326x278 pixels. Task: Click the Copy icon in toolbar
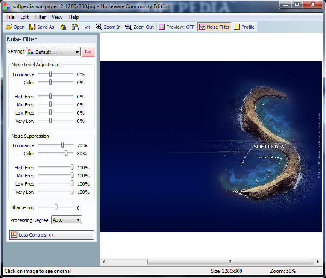(x=63, y=27)
